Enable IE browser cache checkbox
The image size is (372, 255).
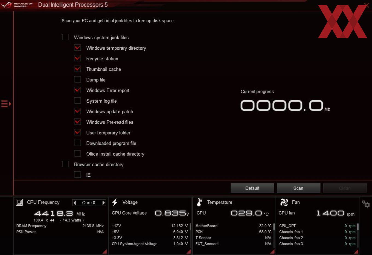coord(78,175)
